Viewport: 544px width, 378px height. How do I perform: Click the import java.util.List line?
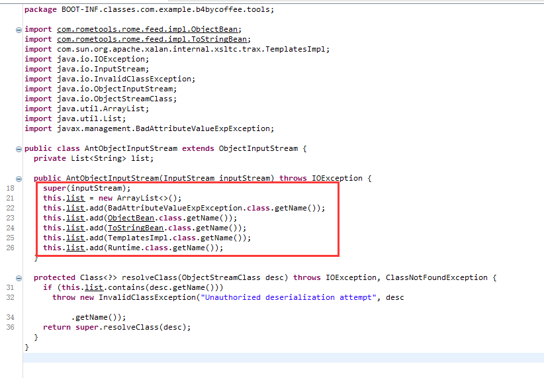pyautogui.click(x=75, y=118)
